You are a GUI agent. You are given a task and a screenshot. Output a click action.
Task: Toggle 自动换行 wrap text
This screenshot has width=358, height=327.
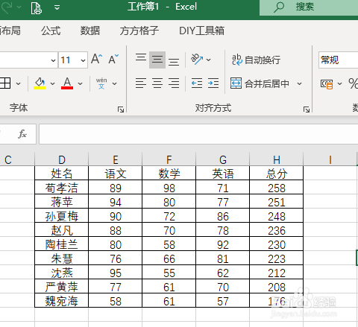tap(256, 60)
